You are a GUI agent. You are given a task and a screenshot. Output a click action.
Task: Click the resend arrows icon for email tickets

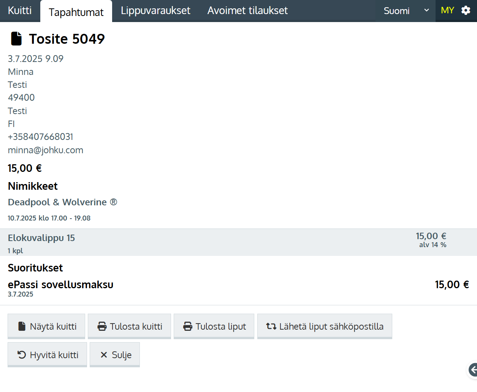click(271, 326)
